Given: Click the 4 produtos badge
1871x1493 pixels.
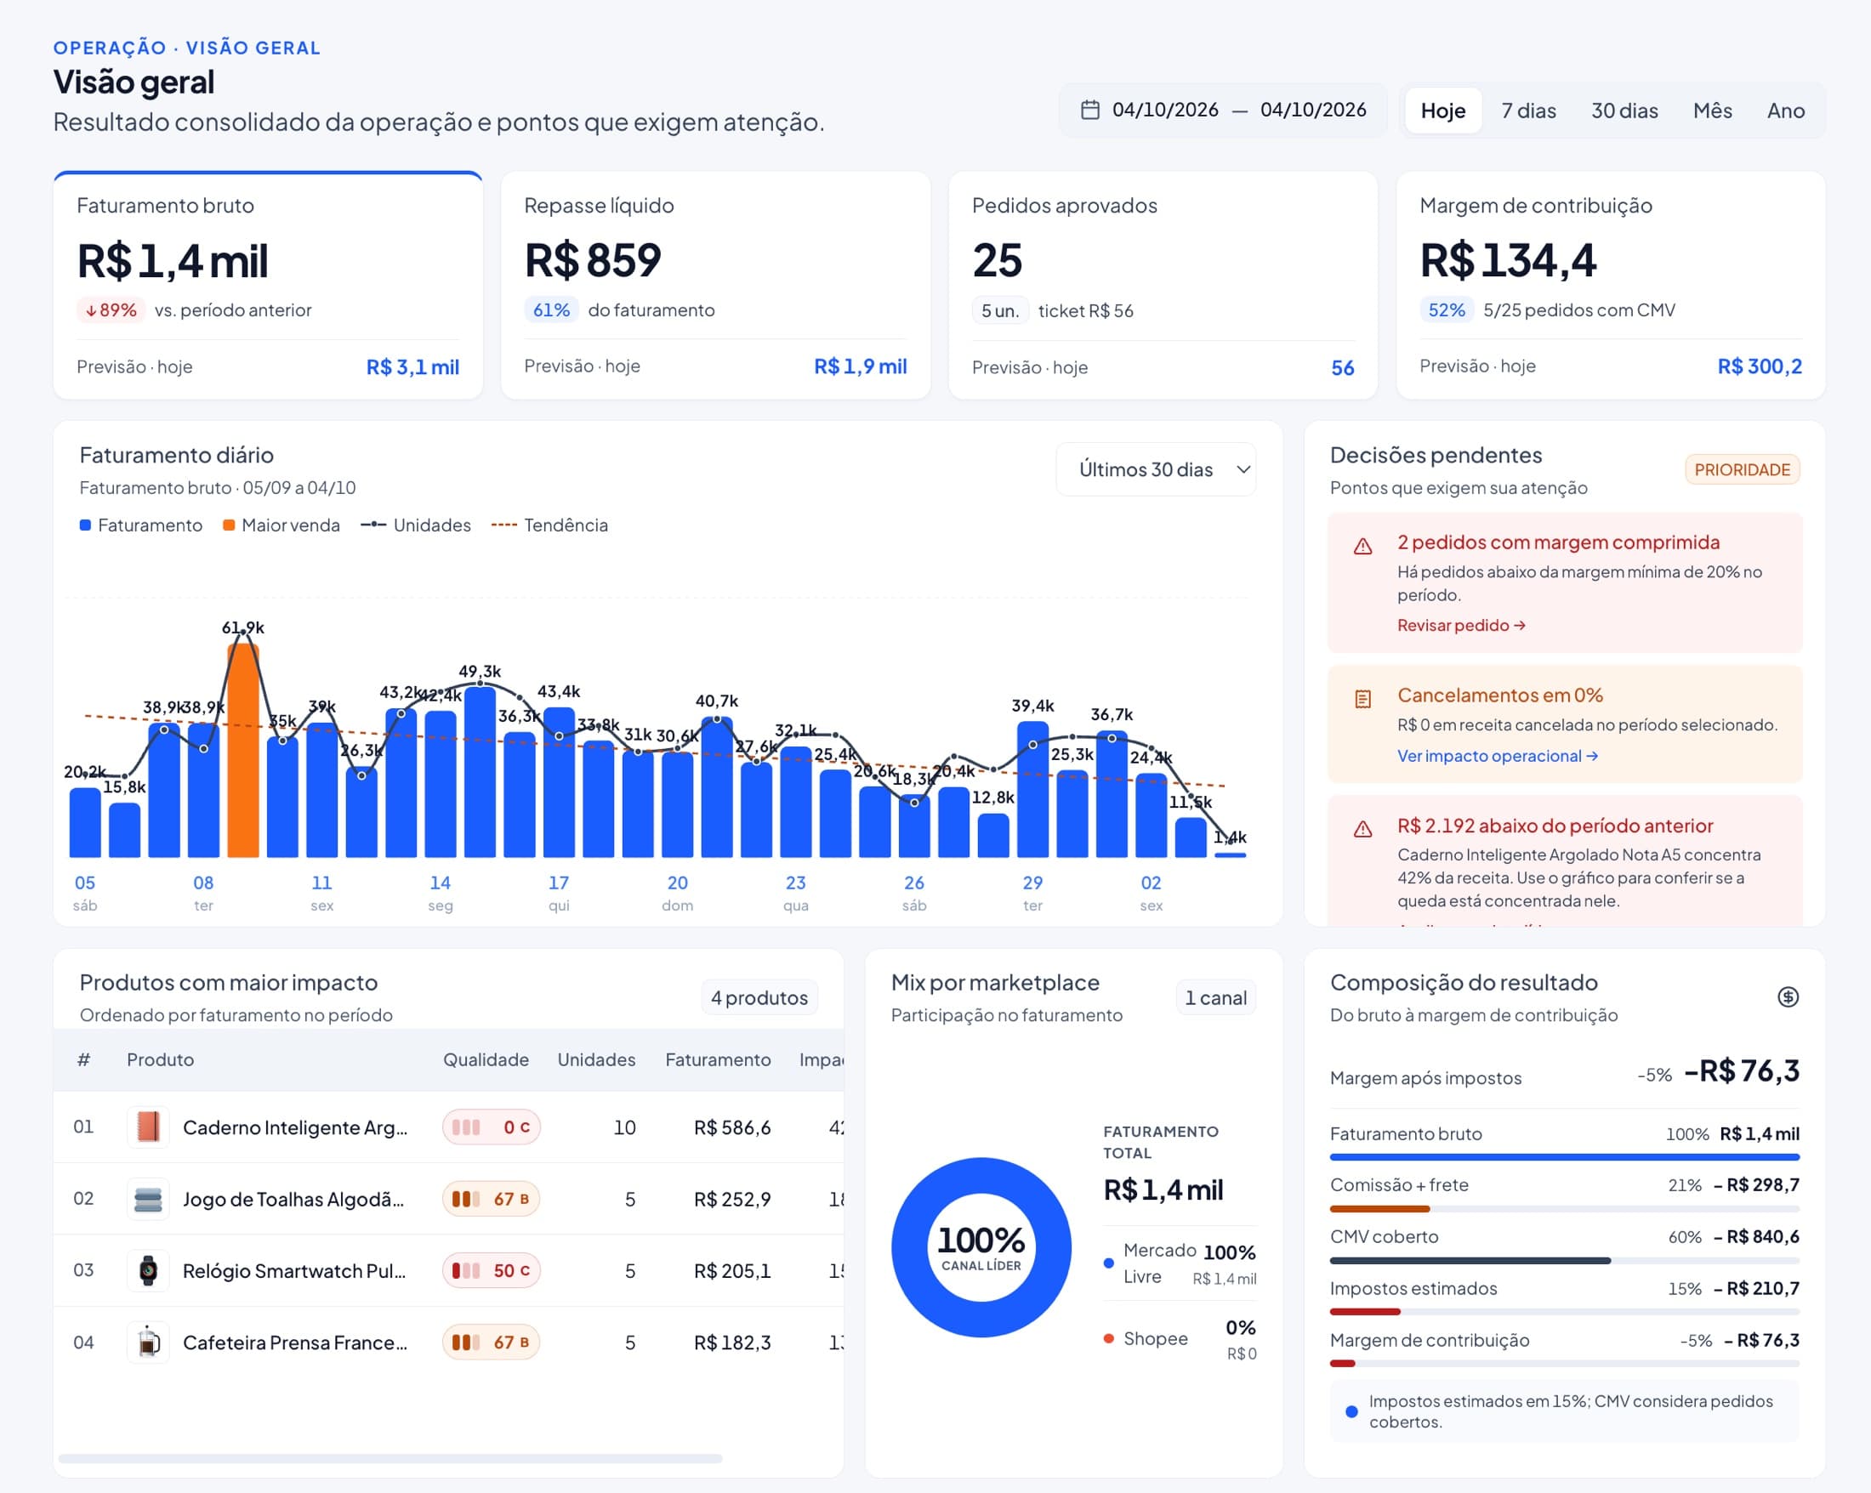Looking at the screenshot, I should pyautogui.click(x=759, y=997).
